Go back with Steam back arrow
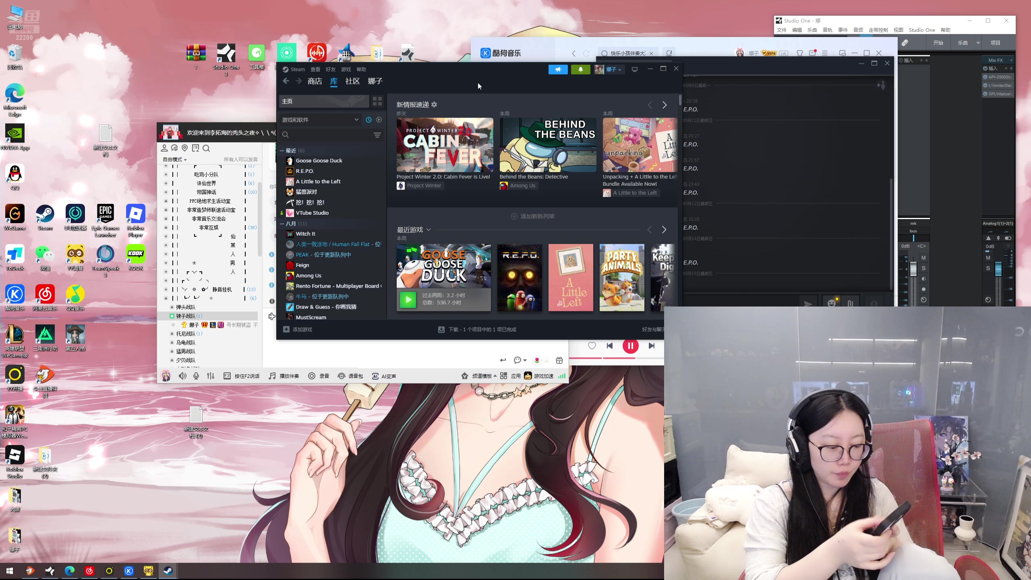The image size is (1031, 580). [286, 81]
